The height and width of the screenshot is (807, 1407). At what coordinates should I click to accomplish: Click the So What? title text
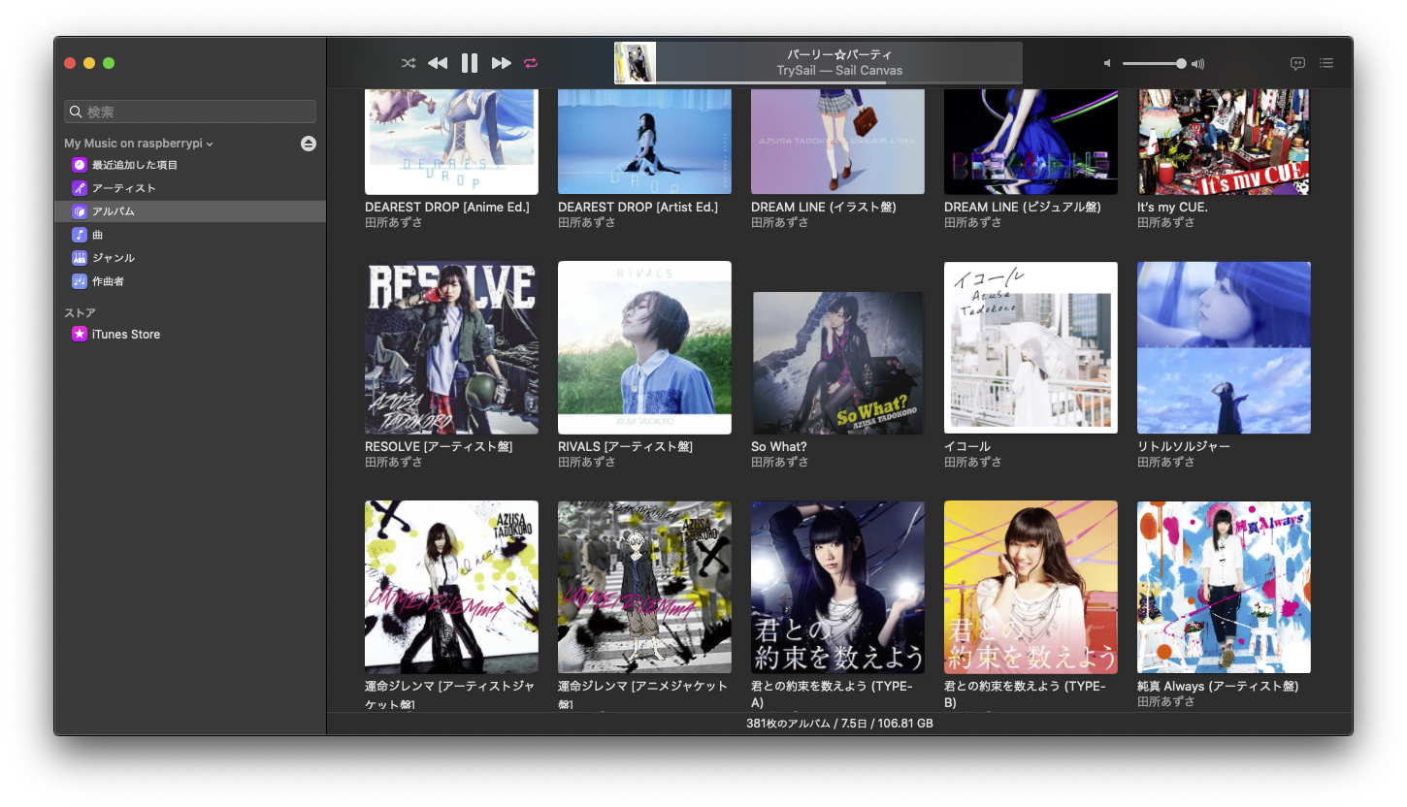779,447
